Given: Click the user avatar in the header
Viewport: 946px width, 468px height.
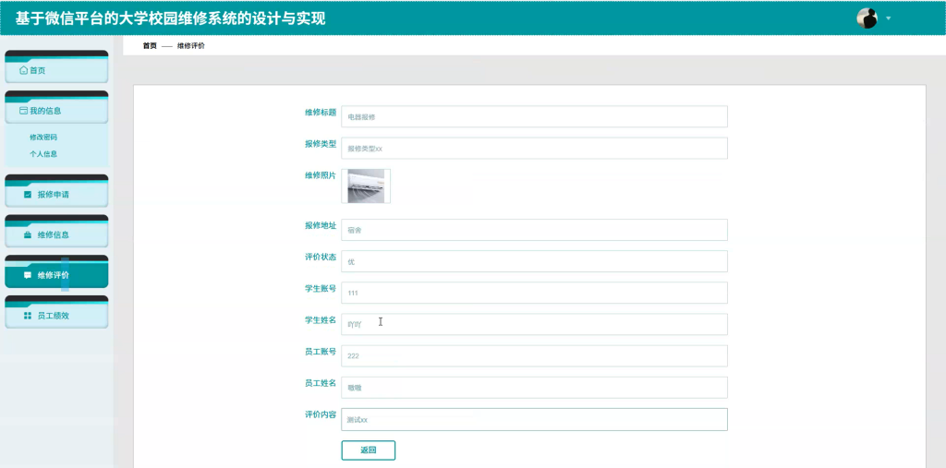Looking at the screenshot, I should click(867, 18).
